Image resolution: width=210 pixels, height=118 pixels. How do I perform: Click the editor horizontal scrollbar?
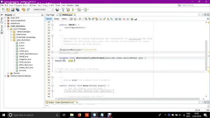click(x=129, y=99)
